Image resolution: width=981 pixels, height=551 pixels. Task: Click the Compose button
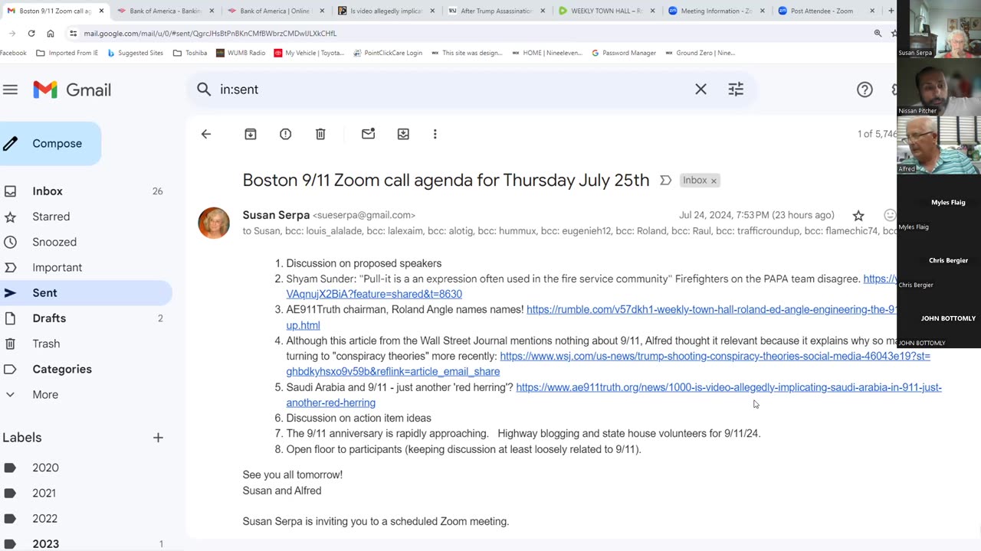coord(50,143)
